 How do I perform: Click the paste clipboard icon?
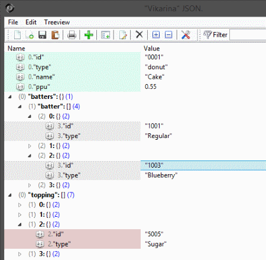tap(56, 35)
